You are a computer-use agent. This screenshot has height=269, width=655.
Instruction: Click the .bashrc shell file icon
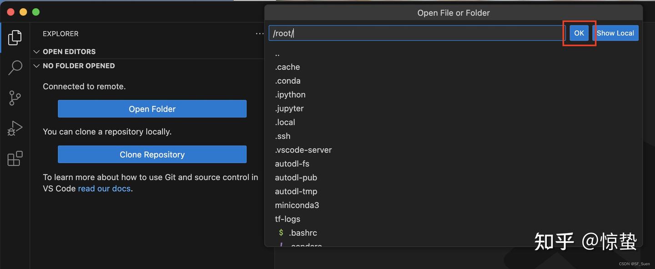pyautogui.click(x=281, y=233)
